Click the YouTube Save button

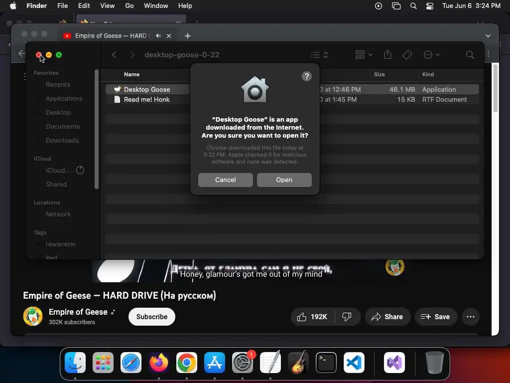(x=436, y=317)
